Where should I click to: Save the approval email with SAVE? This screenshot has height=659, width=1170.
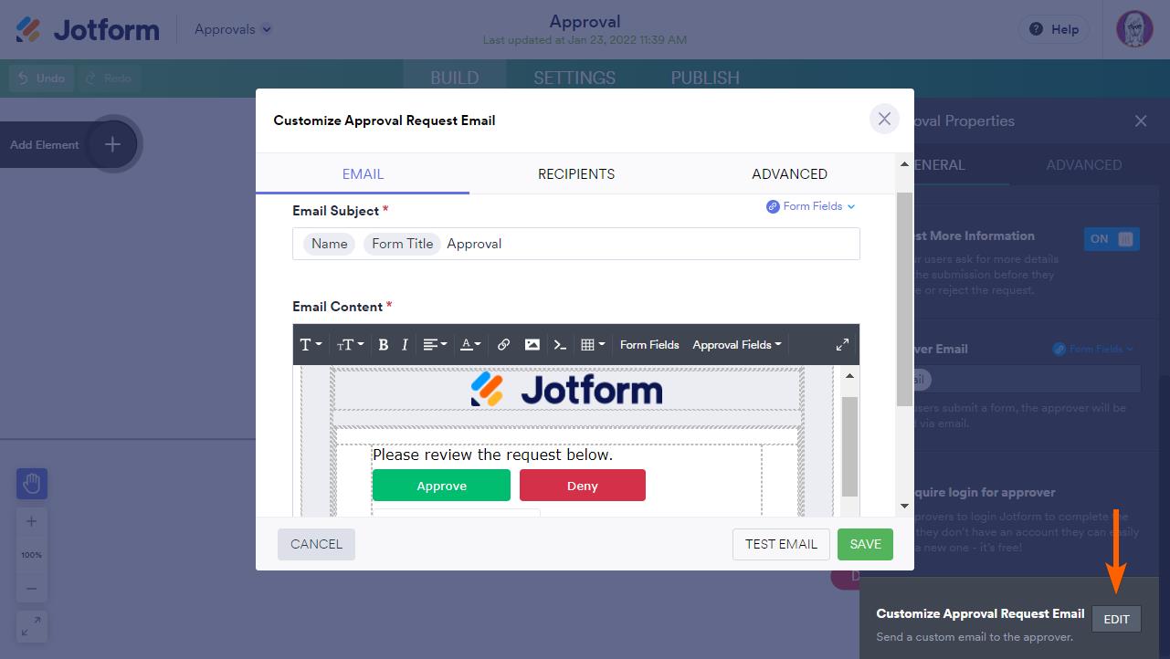point(865,544)
